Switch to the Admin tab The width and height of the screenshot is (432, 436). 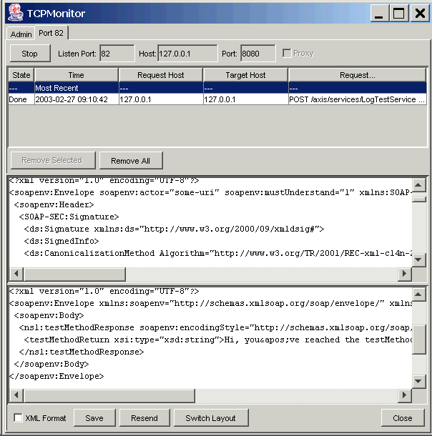click(21, 34)
